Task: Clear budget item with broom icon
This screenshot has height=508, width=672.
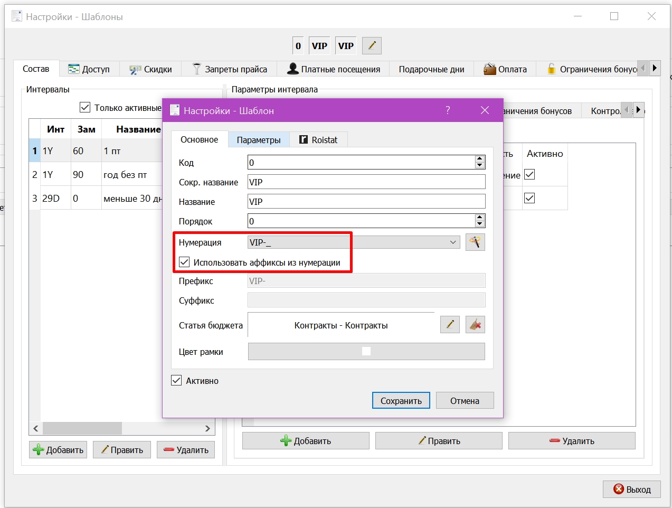Action: (x=475, y=325)
